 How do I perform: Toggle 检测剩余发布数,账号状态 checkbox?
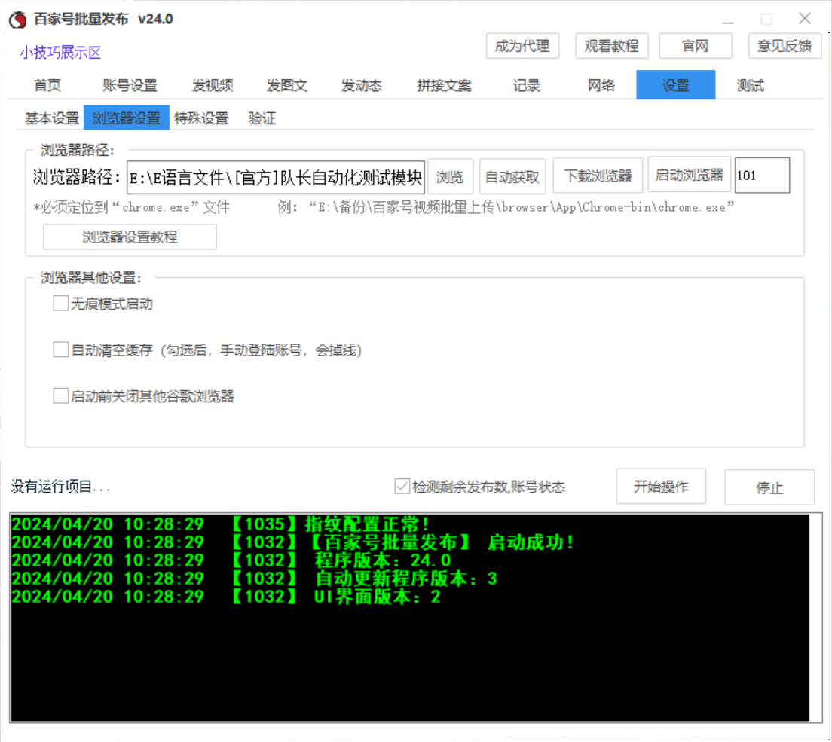click(402, 487)
